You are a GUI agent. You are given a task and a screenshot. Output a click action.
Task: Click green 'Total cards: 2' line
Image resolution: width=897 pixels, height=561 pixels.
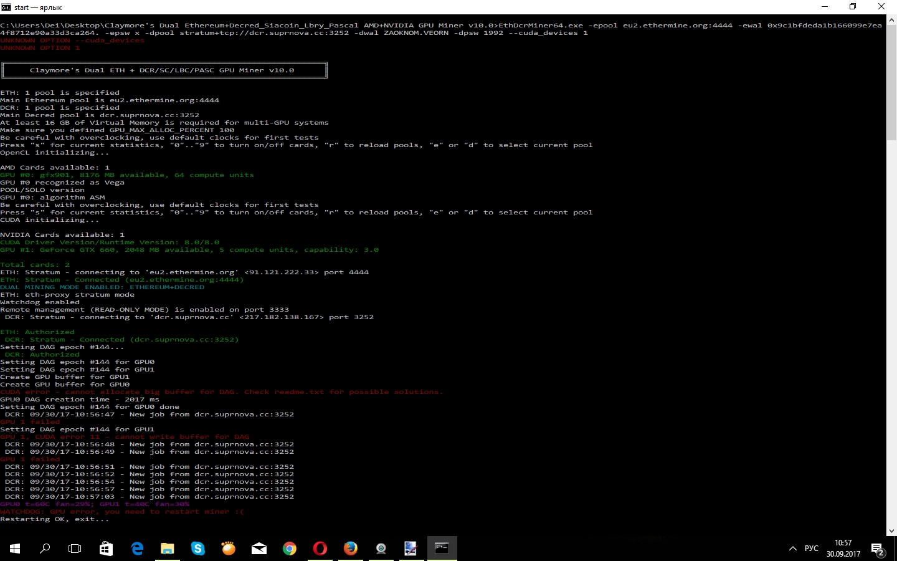[x=35, y=265]
